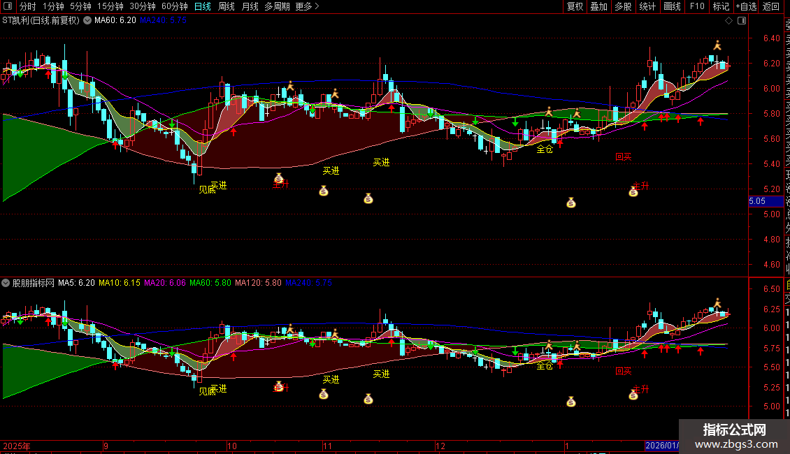Viewport: 790px width, 454px height.
Task: Select the 30分钟 period tab
Action: click(142, 6)
